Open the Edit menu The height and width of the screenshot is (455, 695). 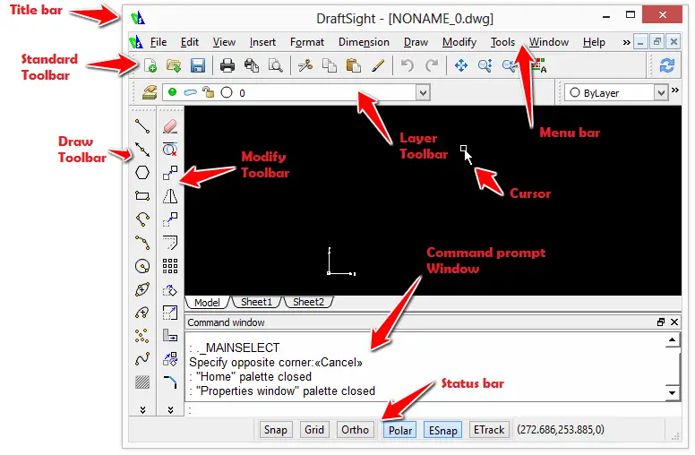(190, 42)
